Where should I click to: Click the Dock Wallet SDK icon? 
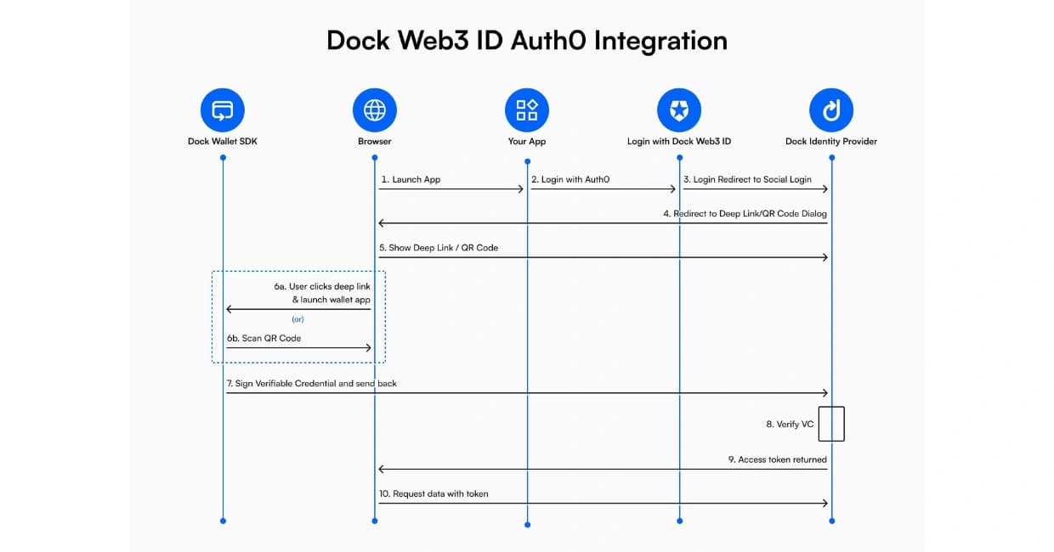coord(223,110)
